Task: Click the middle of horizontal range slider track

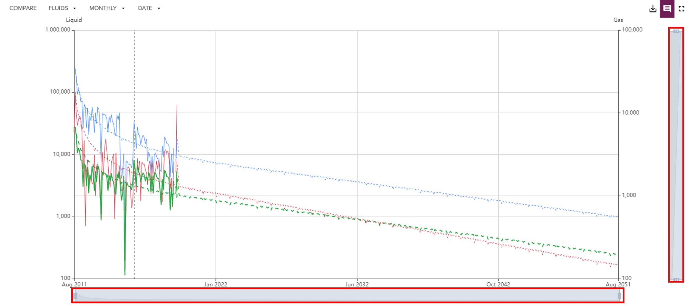Action: [347, 296]
